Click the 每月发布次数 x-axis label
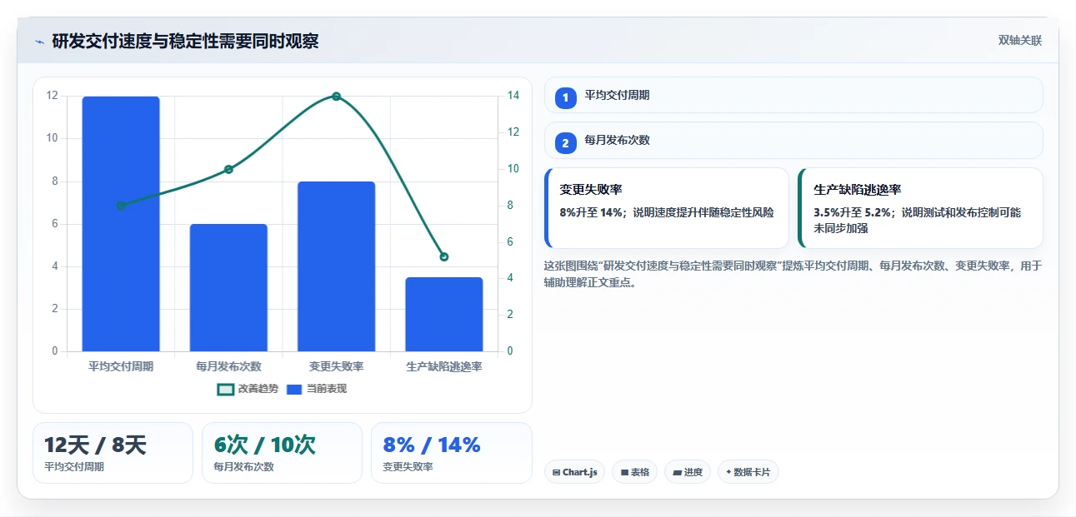 point(228,366)
